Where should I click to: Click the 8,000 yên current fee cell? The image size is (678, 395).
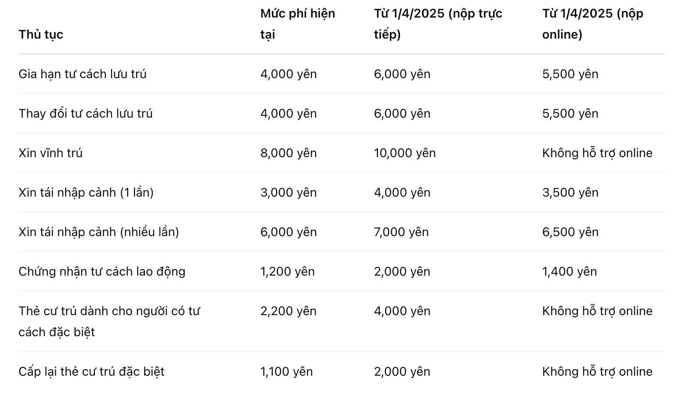(x=289, y=153)
